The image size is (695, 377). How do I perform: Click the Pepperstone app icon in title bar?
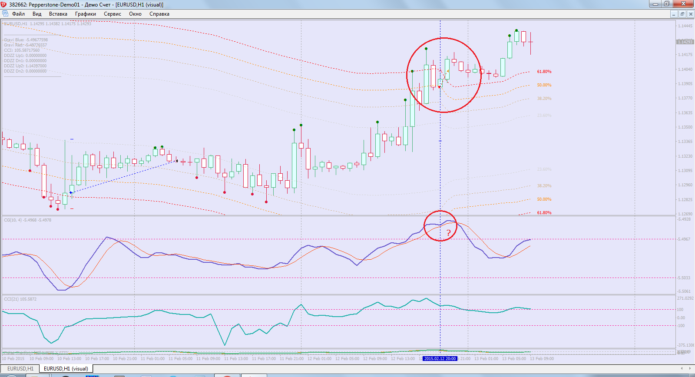(x=4, y=4)
